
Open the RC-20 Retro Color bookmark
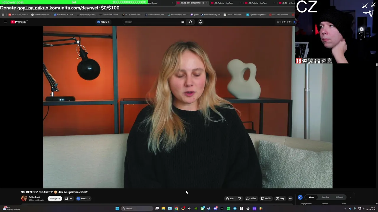(132, 14)
